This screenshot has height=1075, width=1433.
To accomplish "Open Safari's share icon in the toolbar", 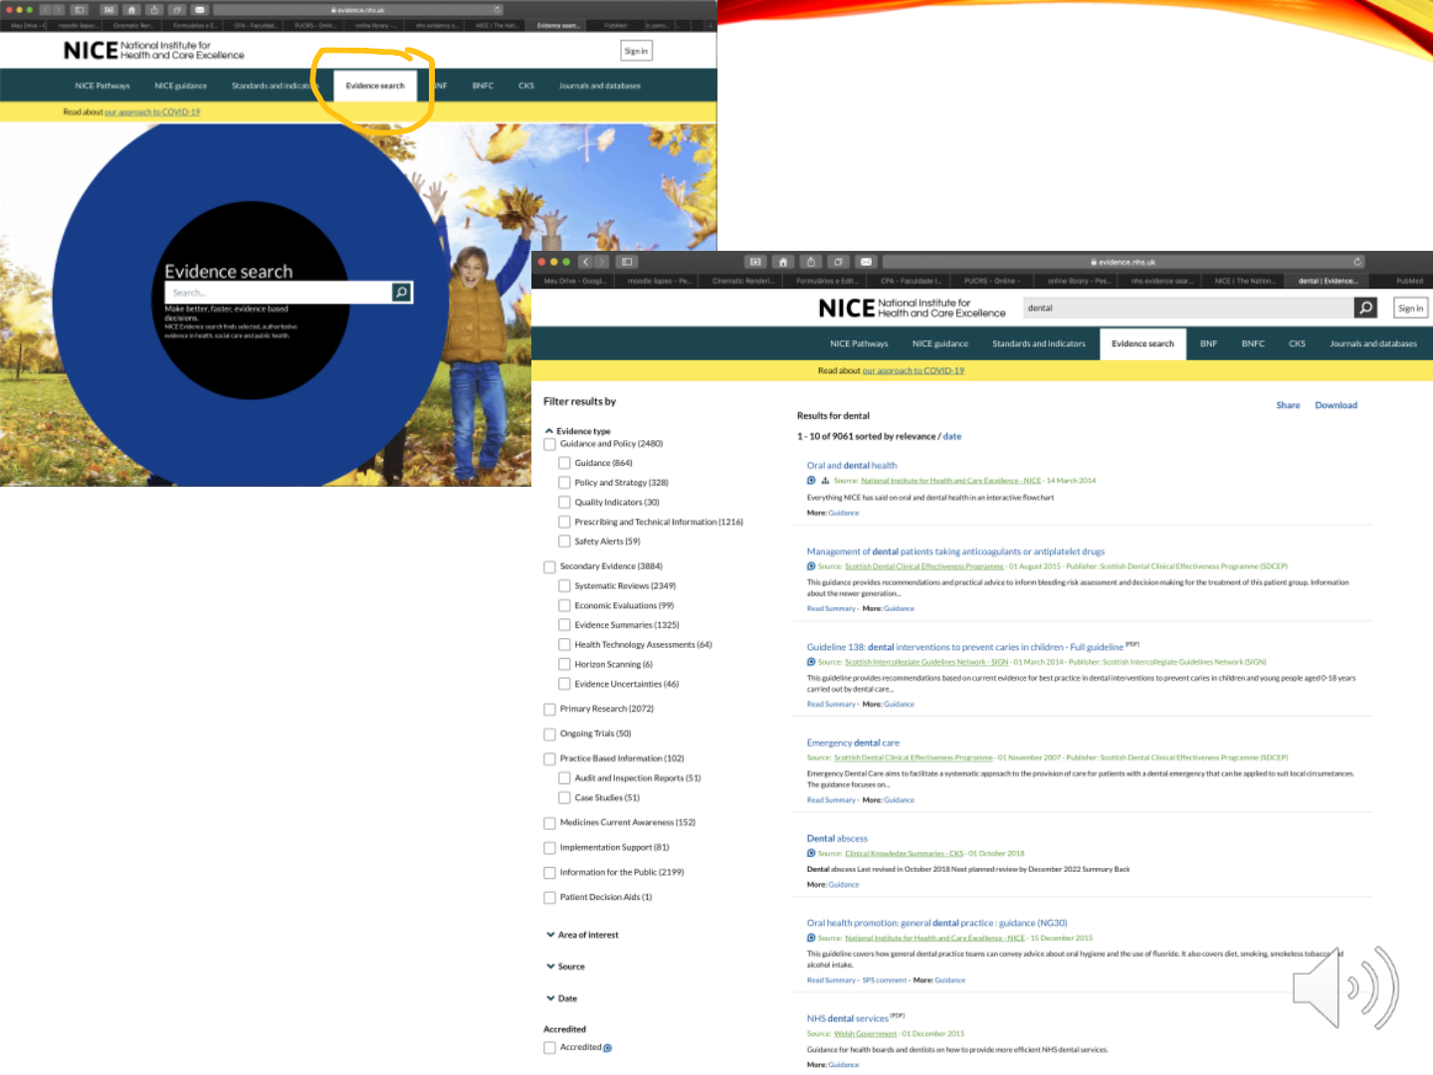I will pyautogui.click(x=811, y=262).
